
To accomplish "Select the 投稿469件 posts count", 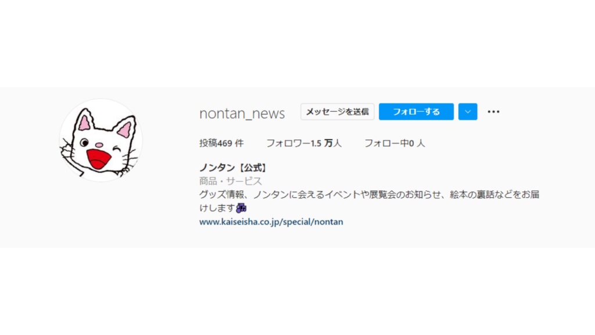I will click(221, 143).
